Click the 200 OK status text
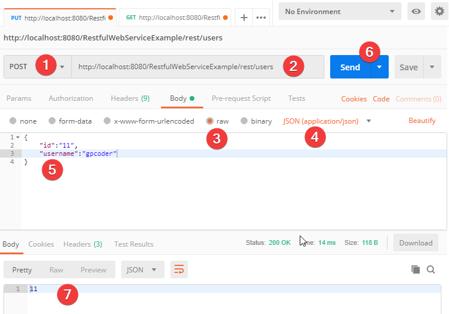 coord(279,243)
